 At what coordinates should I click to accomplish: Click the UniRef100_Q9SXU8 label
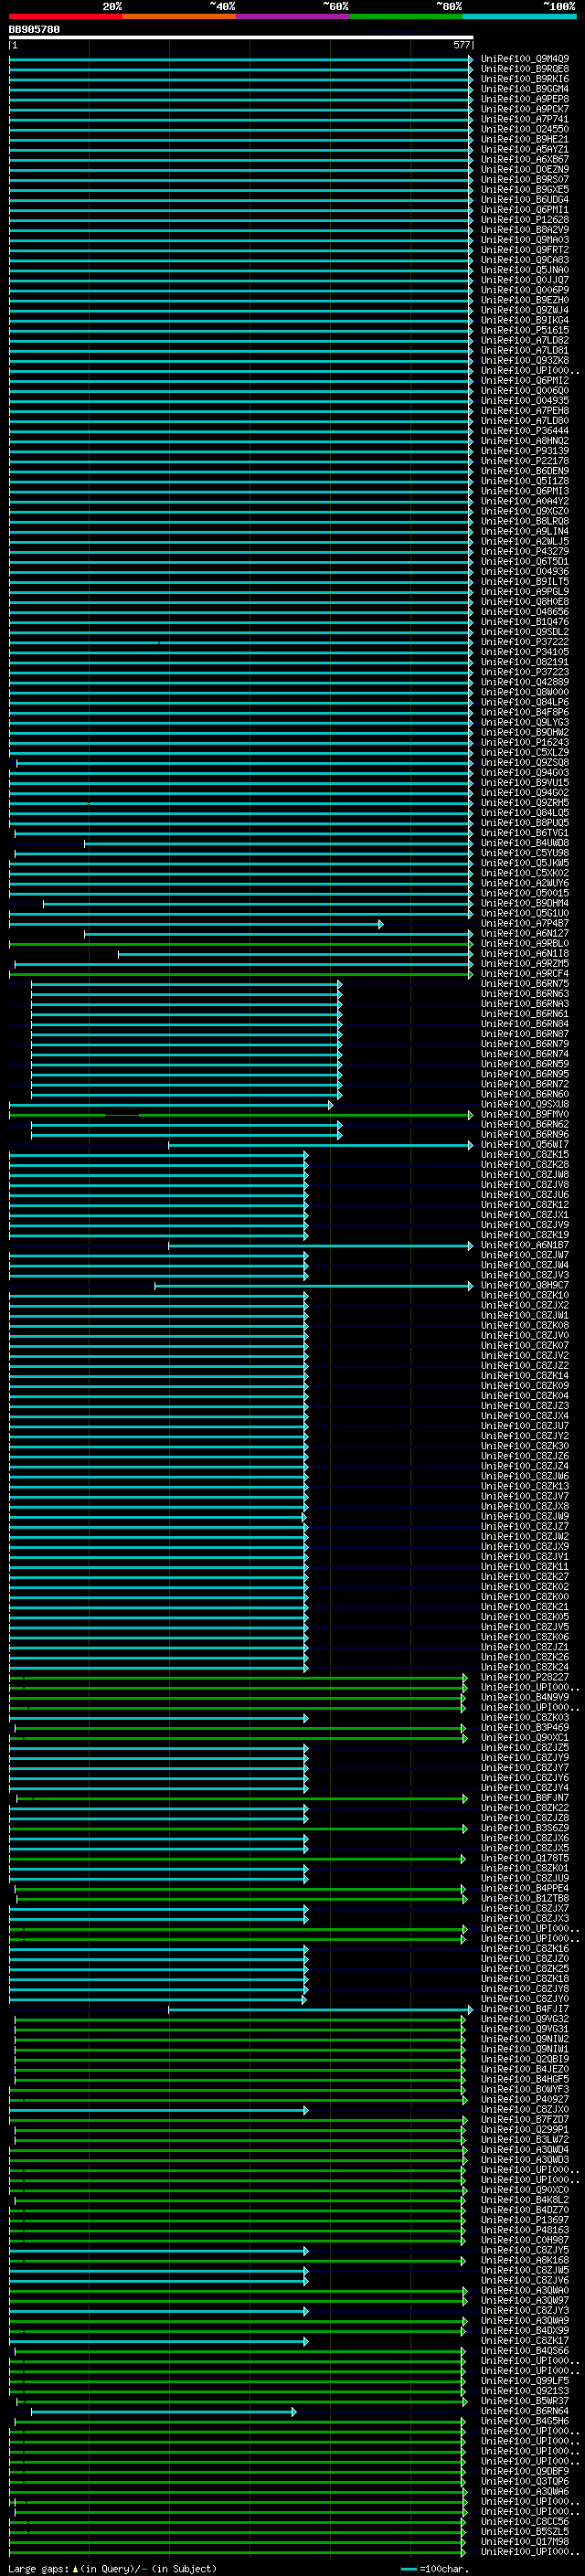pos(525,1105)
